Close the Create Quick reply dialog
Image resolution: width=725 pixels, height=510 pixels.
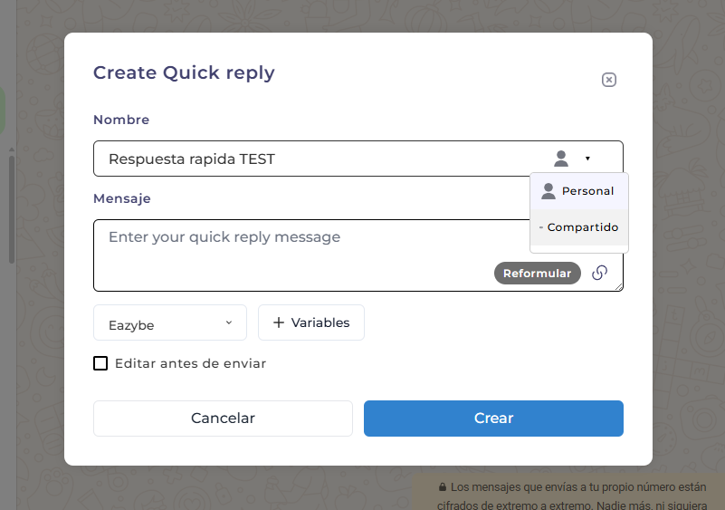[609, 80]
